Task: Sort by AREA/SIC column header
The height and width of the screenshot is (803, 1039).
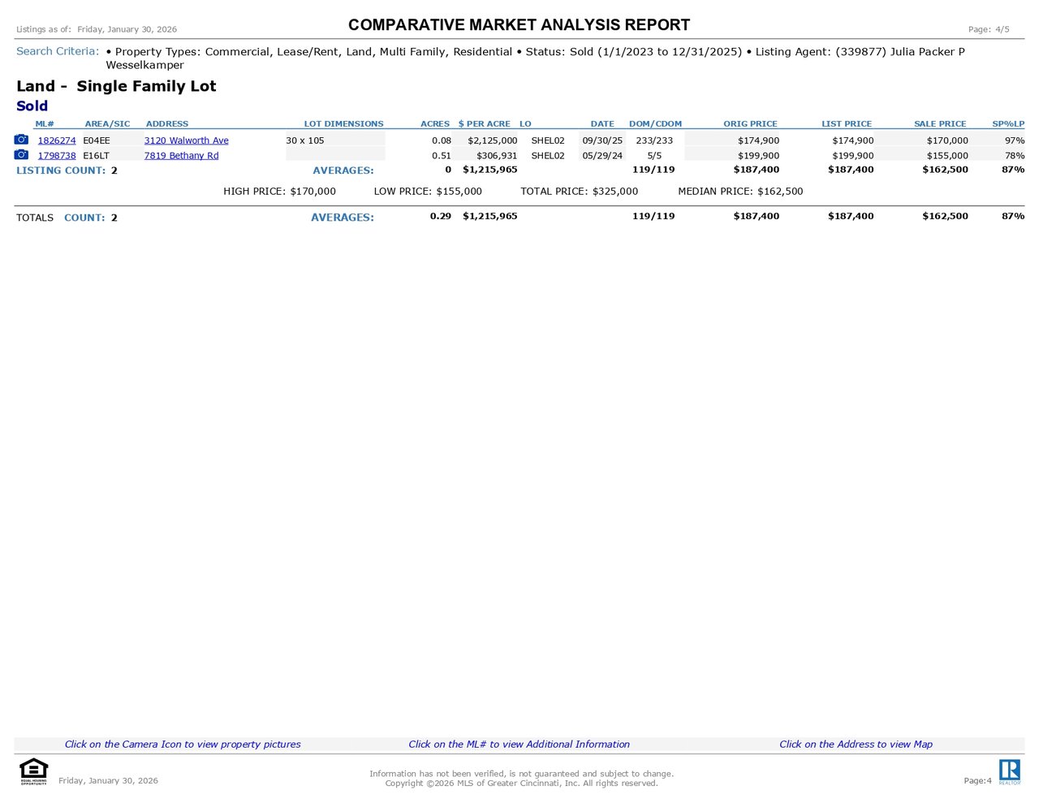Action: coord(107,123)
